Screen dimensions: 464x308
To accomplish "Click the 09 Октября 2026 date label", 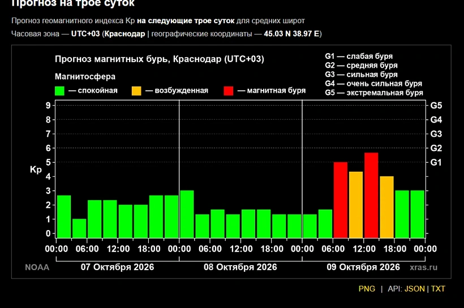I will (x=363, y=267).
